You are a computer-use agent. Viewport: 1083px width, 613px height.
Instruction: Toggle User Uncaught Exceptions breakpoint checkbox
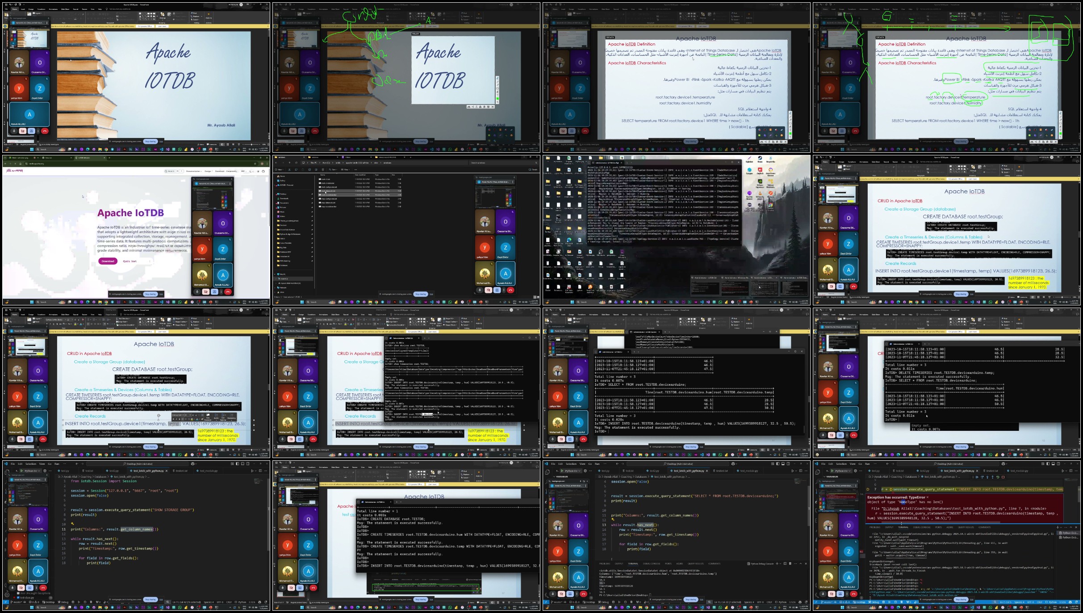tap(18, 593)
